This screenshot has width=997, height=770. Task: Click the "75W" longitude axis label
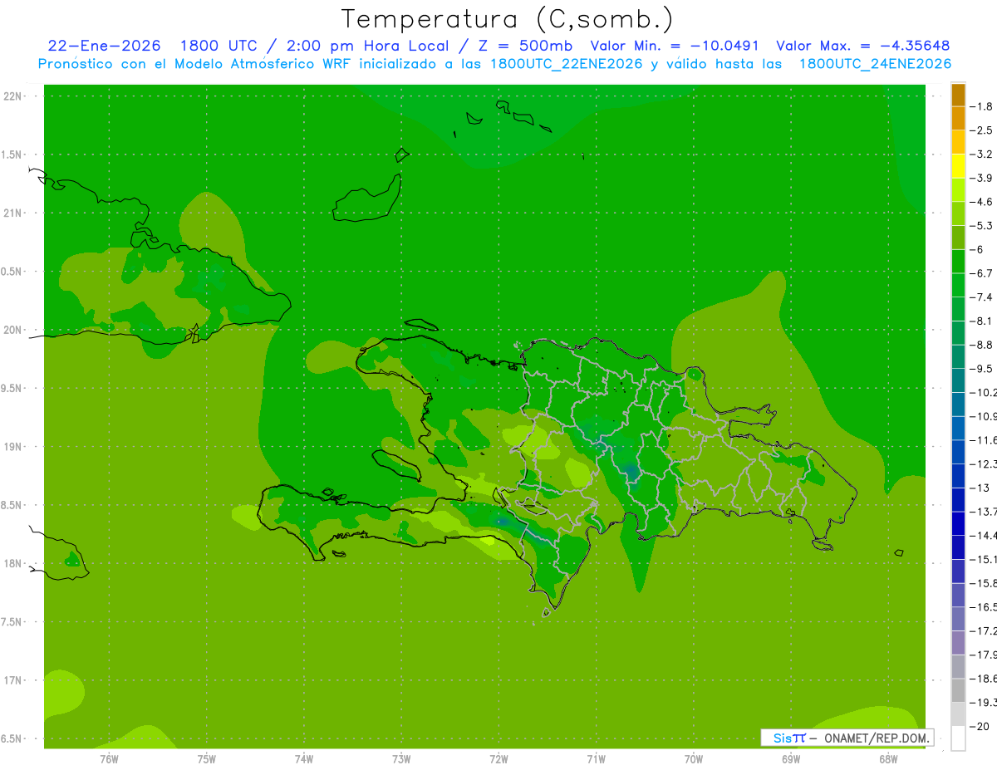click(206, 758)
